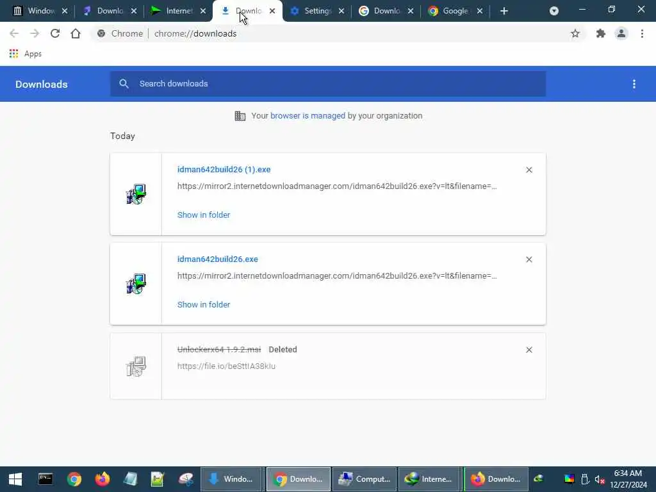
Task: Open a new tab with plus button
Action: click(504, 11)
